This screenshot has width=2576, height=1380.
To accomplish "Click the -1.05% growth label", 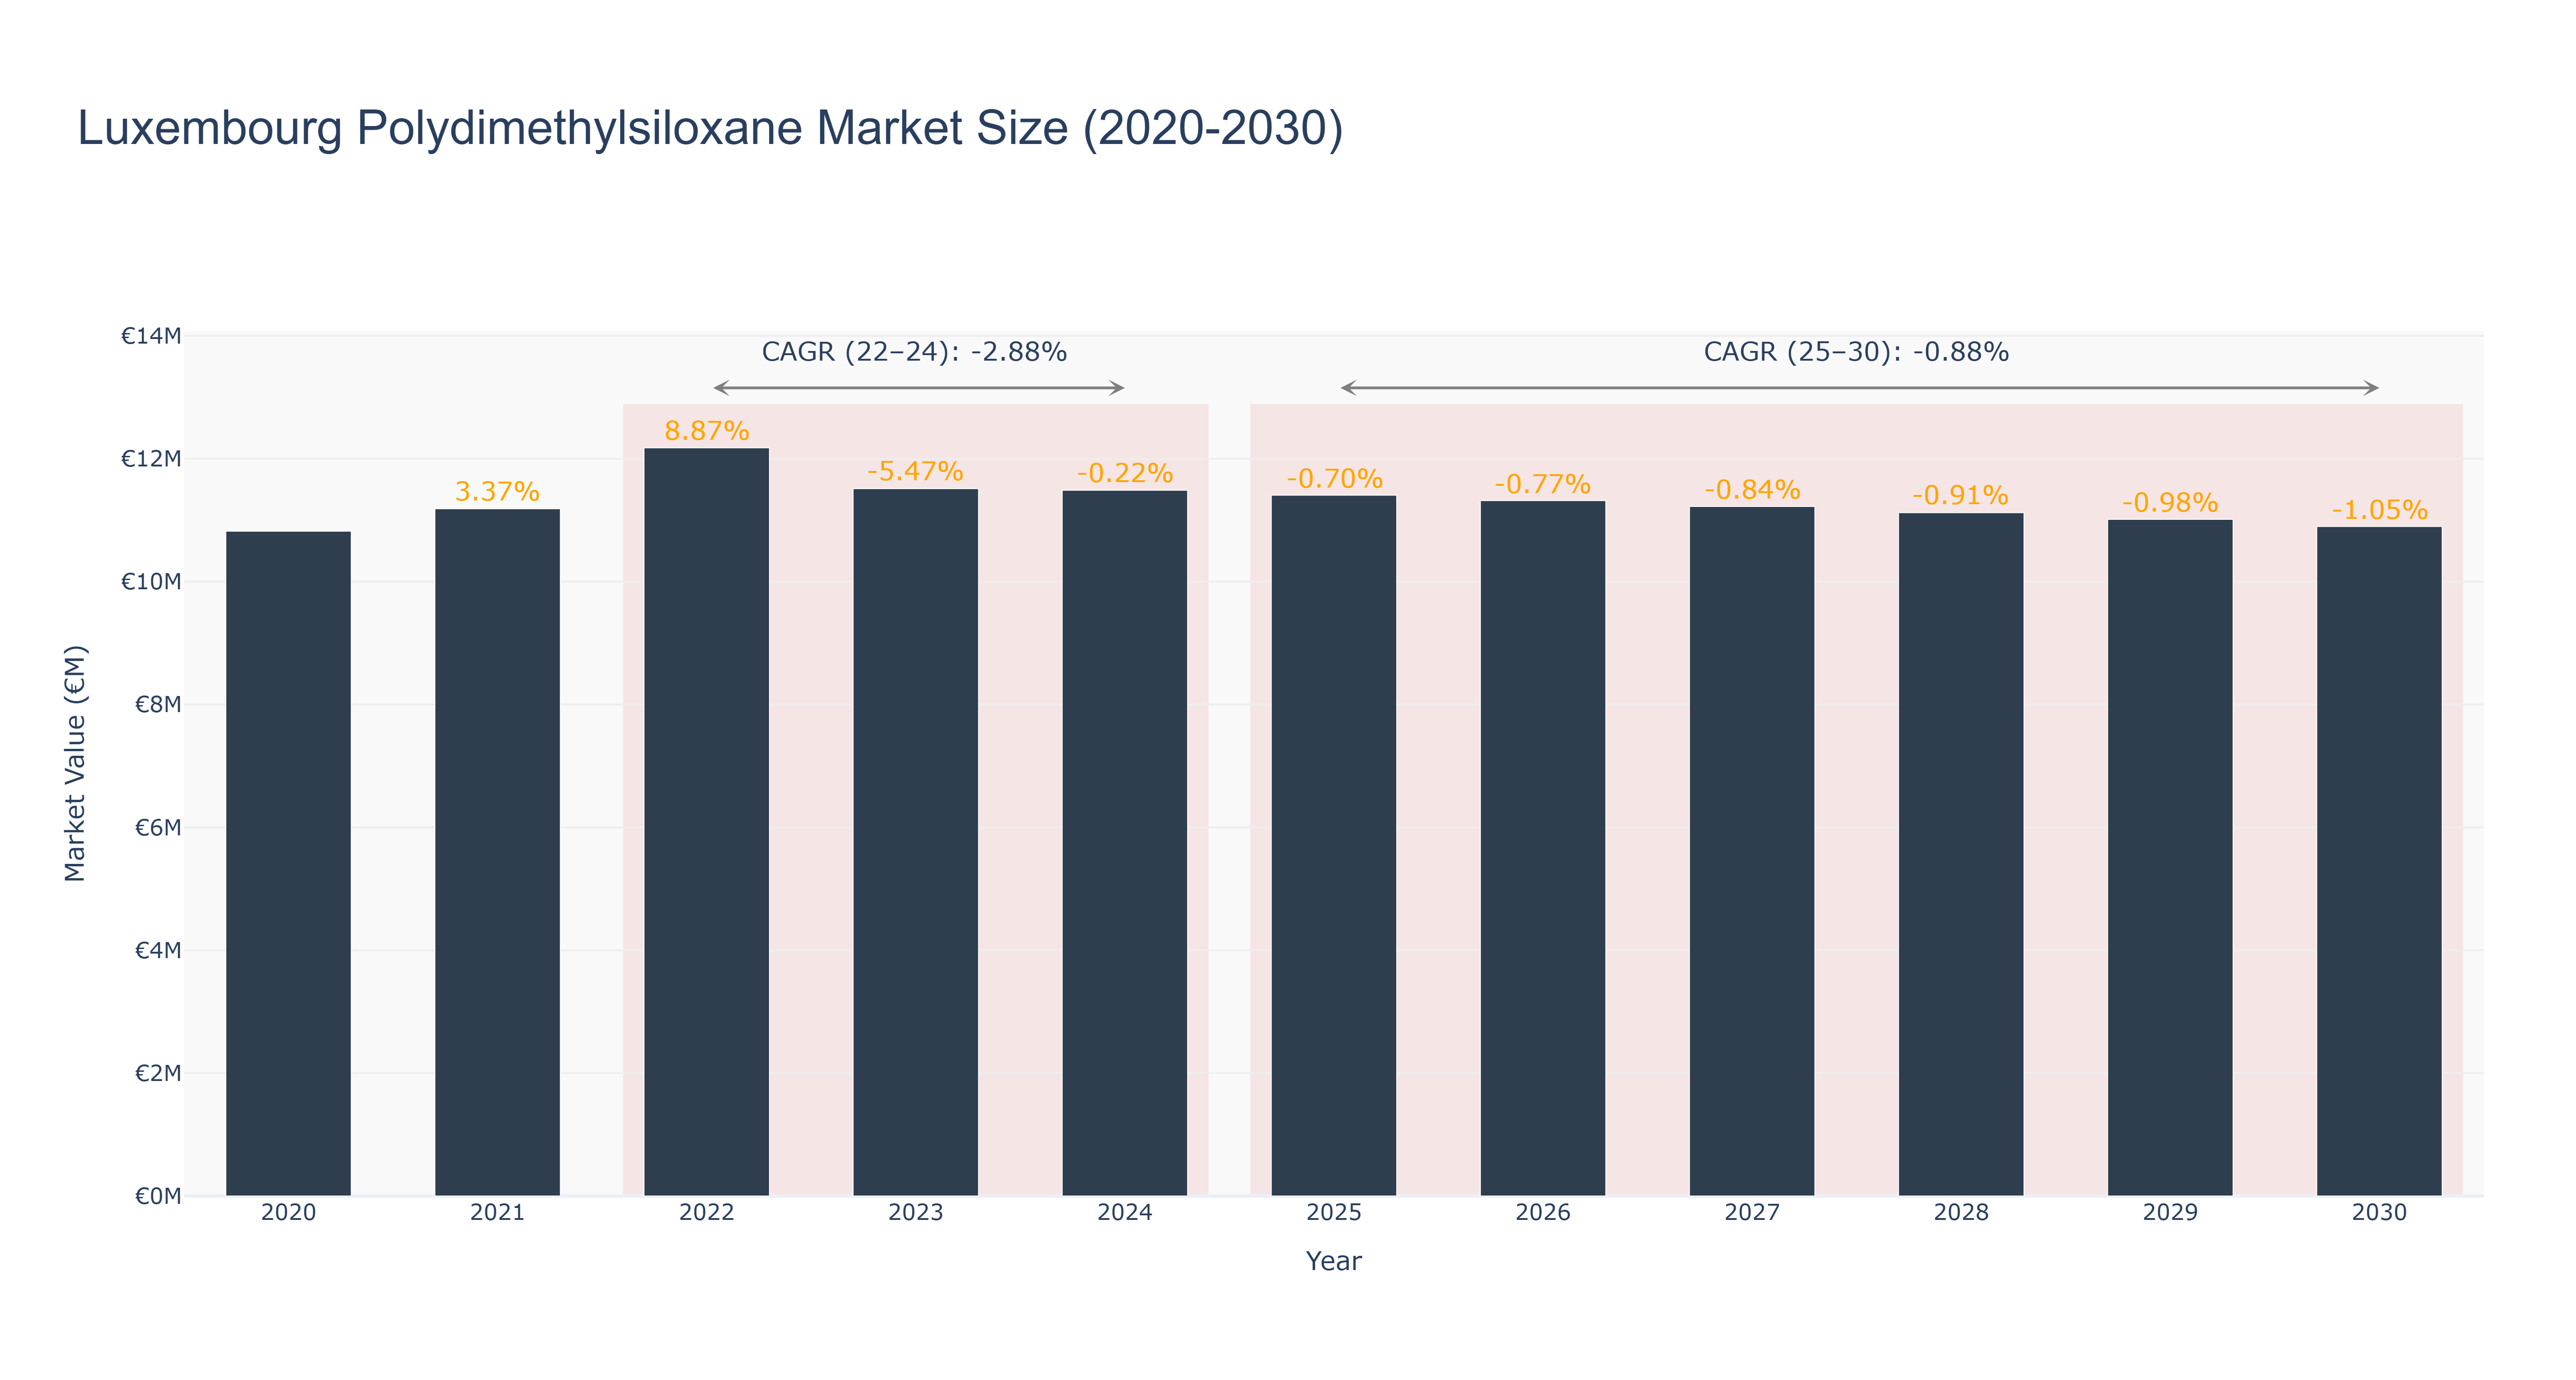I will [2379, 510].
